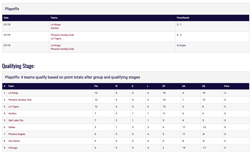Click the Date column header

(x=6, y=18)
